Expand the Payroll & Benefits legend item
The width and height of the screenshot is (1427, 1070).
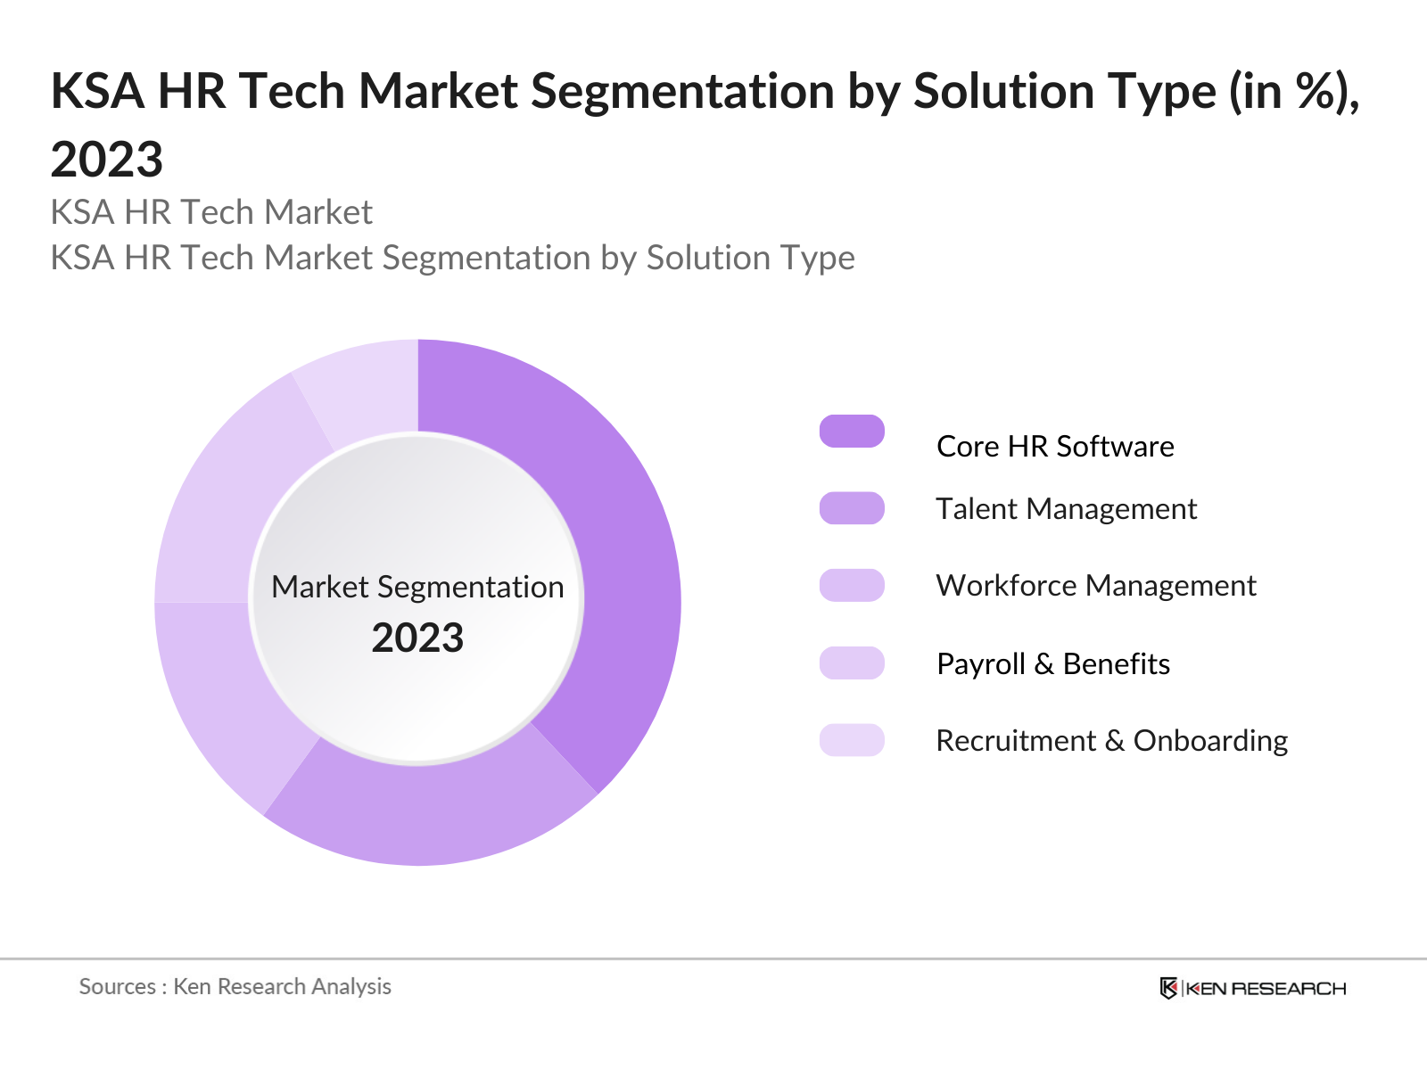1053,663
